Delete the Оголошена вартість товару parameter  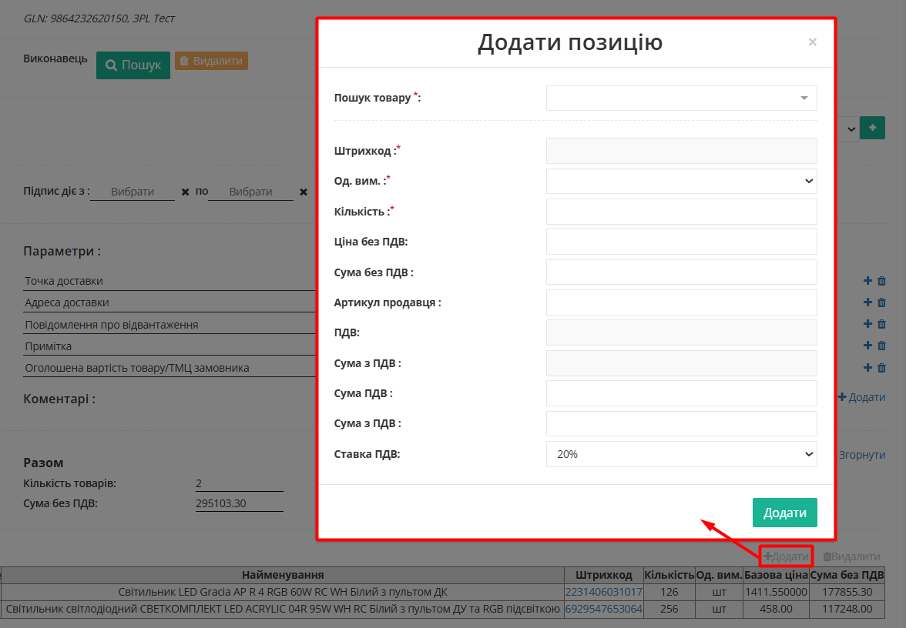click(x=881, y=367)
